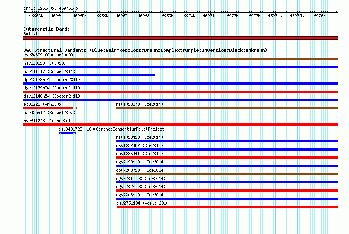
Task: Click the chr8:46962409..46976845 region label
Action: [51, 8]
